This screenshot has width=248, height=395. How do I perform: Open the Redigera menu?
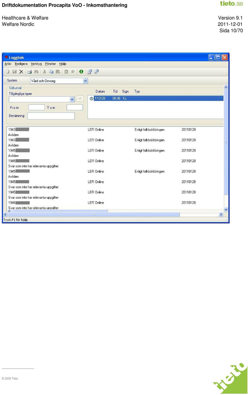(x=21, y=64)
